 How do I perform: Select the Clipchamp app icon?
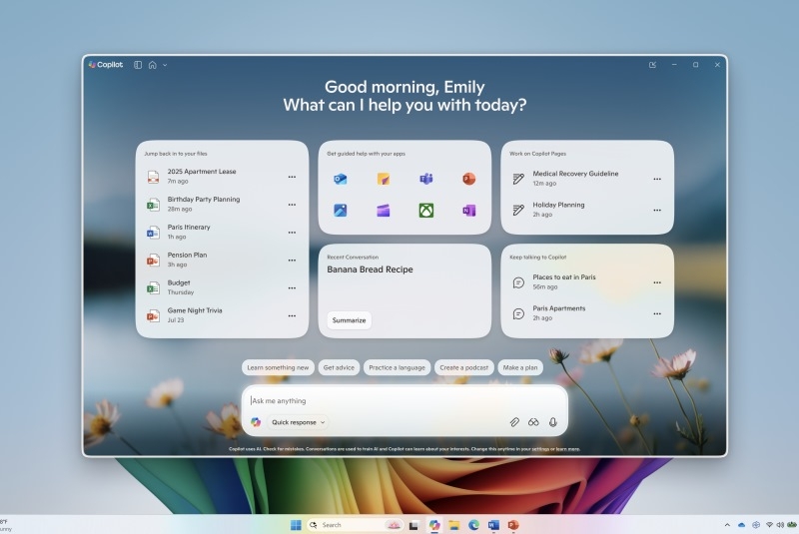(384, 211)
